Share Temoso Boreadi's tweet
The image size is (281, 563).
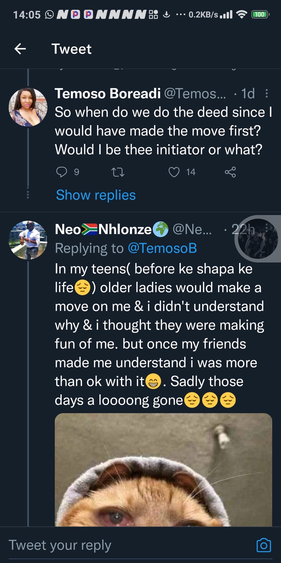click(230, 172)
